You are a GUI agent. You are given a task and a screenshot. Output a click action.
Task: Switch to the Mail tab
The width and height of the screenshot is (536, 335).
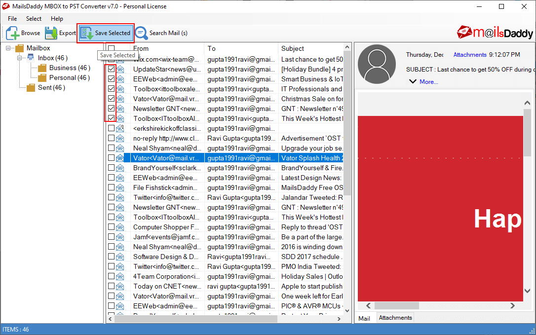[364, 318]
